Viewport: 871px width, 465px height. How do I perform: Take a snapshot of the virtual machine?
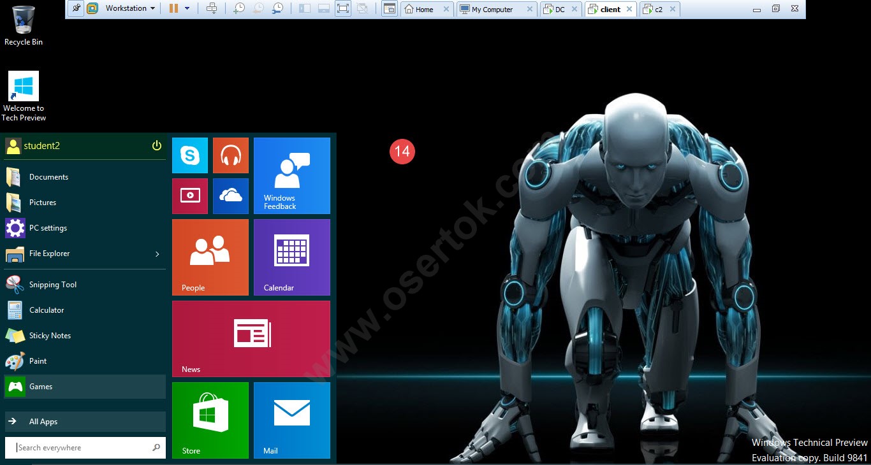click(239, 9)
